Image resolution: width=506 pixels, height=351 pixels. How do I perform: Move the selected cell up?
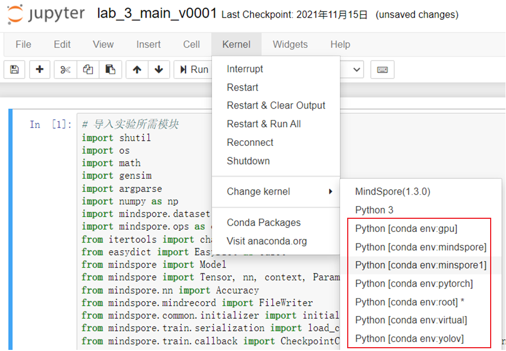coord(136,69)
